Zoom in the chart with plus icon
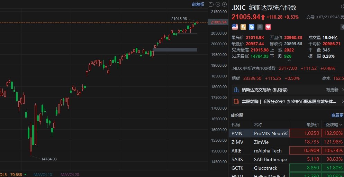This screenshot has height=177, width=344. point(224,4)
